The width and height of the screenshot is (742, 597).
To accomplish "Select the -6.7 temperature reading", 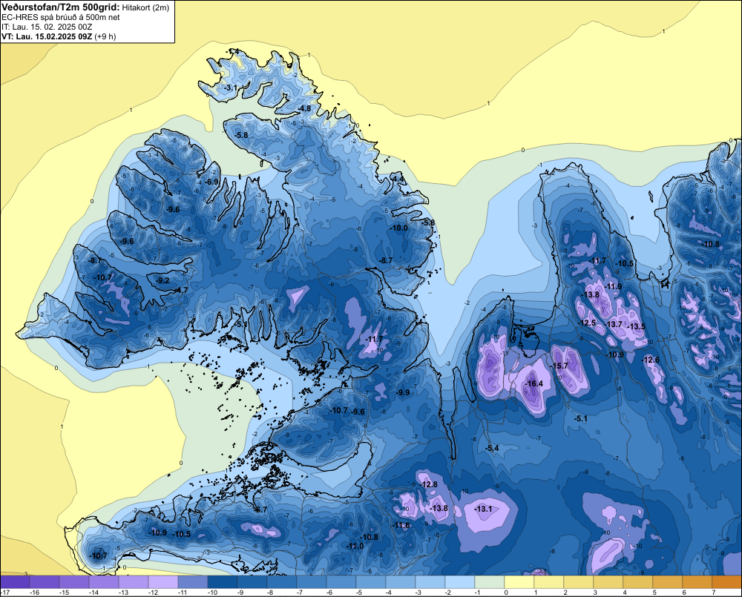I will pos(260,509).
